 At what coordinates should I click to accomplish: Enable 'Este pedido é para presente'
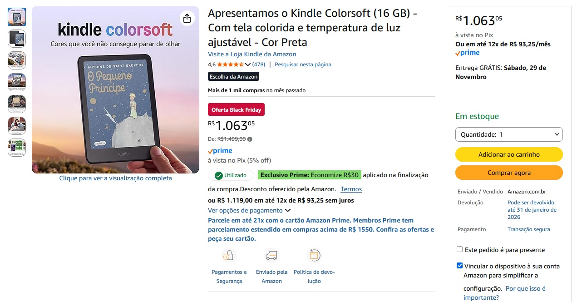(x=459, y=249)
